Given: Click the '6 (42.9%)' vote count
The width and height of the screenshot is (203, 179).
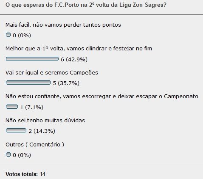Looking at the screenshot, I should coord(74,59).
